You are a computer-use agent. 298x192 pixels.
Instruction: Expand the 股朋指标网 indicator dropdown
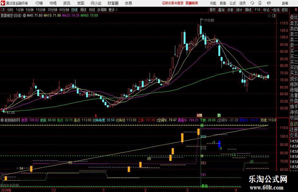(x=2, y=120)
